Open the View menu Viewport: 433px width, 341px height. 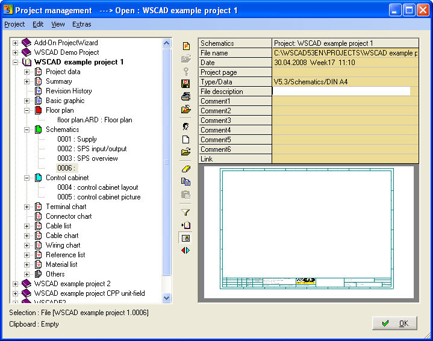pyautogui.click(x=58, y=24)
